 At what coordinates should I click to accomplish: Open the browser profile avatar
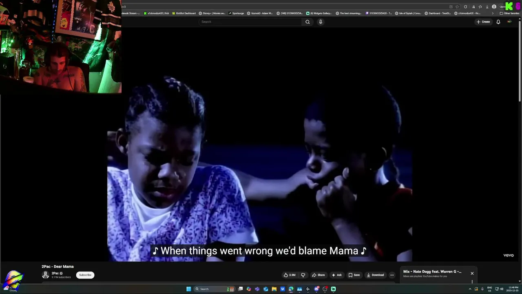(x=494, y=7)
